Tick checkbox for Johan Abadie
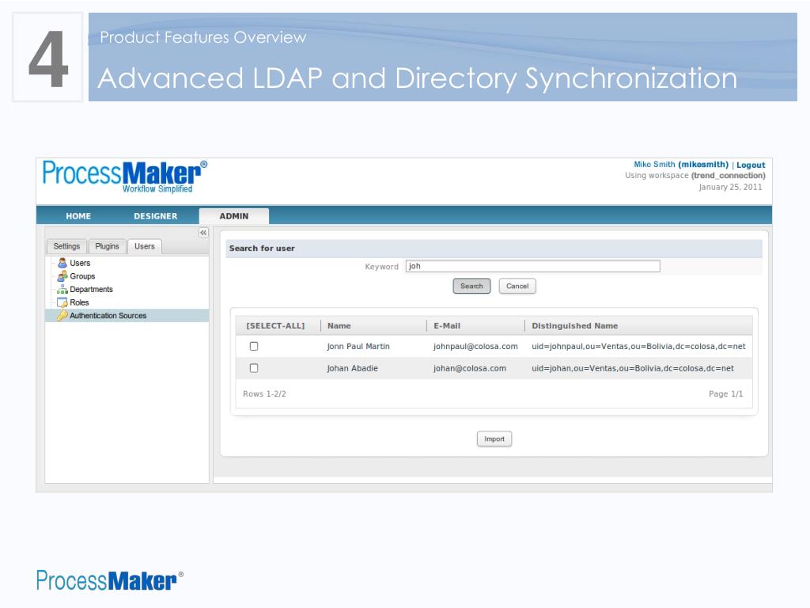 pyautogui.click(x=254, y=368)
